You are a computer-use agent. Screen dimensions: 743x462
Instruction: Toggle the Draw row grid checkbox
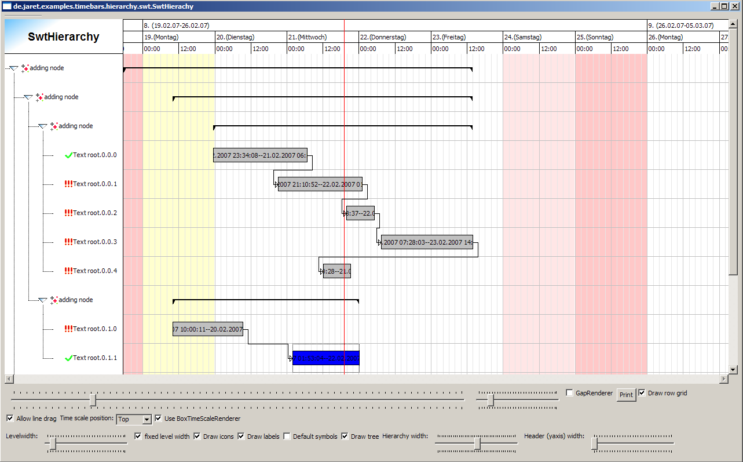[x=642, y=393]
